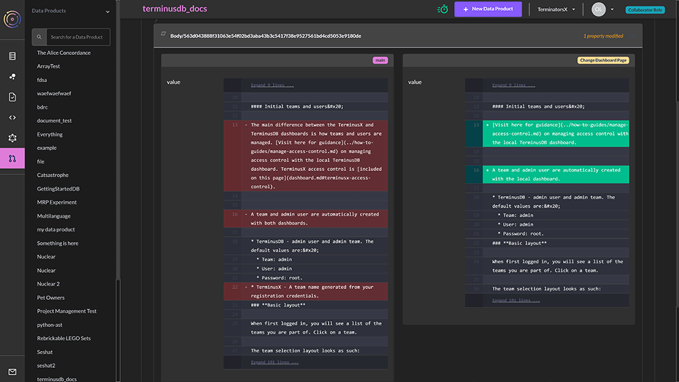Viewport: 679px width, 382px height.
Task: Select Pet Owners in the list
Action: [51, 298]
